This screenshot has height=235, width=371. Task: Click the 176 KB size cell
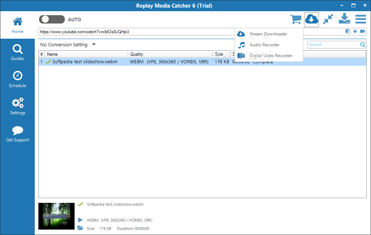pos(222,62)
